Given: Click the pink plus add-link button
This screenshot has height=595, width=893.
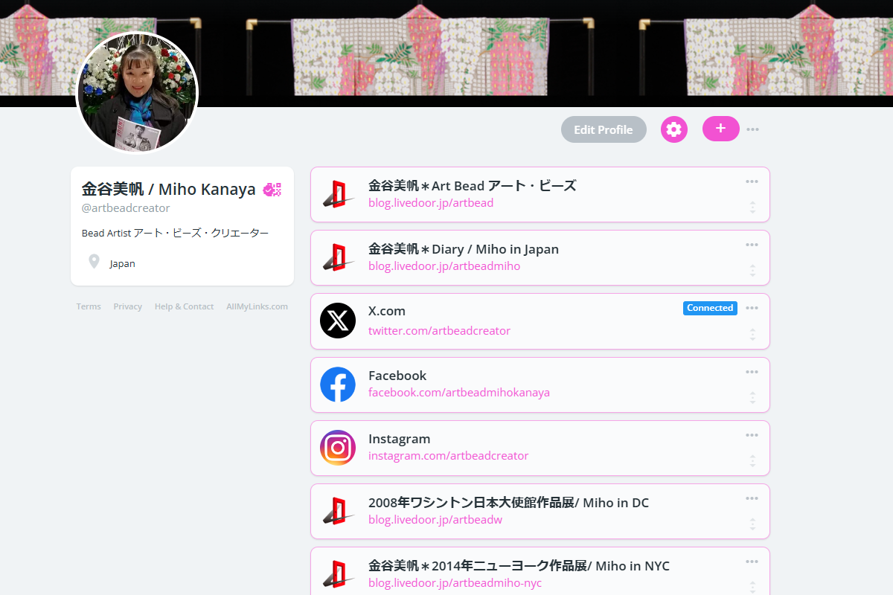Looking at the screenshot, I should pyautogui.click(x=721, y=129).
